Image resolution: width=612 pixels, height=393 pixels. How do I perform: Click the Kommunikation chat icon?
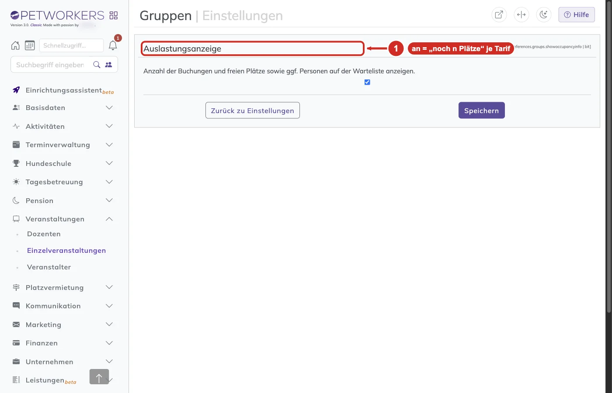coord(16,306)
